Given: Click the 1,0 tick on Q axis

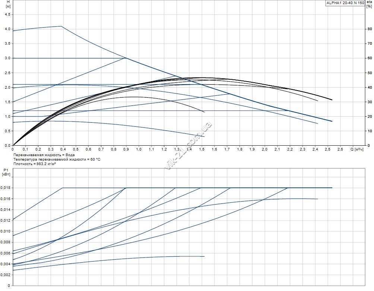Looking at the screenshot, I should (x=139, y=149).
